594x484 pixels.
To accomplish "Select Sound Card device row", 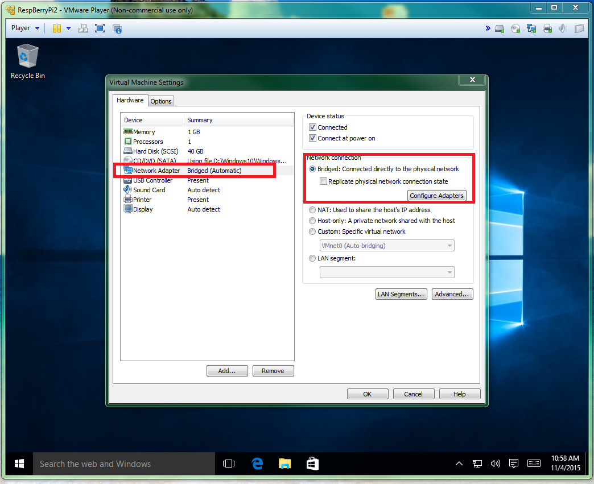I will click(207, 190).
